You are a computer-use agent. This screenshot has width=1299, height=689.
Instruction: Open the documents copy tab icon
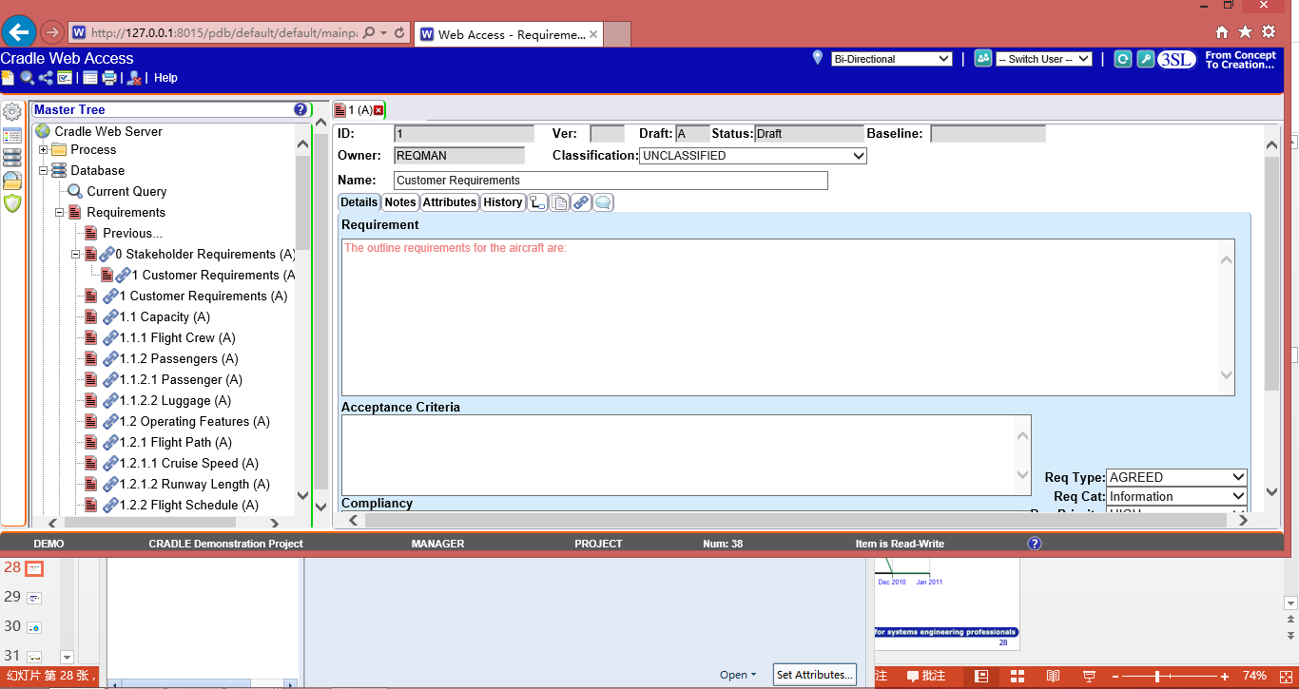point(560,202)
